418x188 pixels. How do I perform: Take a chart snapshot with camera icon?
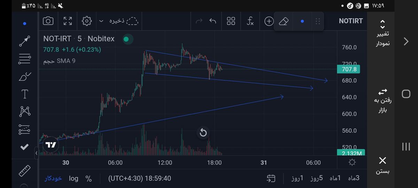(x=48, y=21)
